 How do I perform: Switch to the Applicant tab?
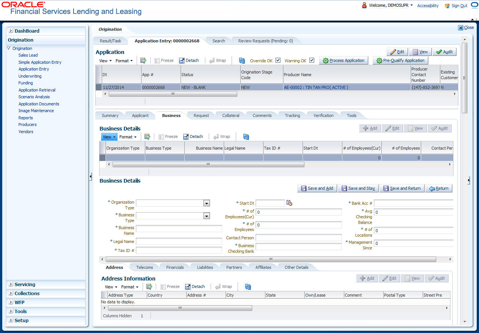[x=140, y=115]
